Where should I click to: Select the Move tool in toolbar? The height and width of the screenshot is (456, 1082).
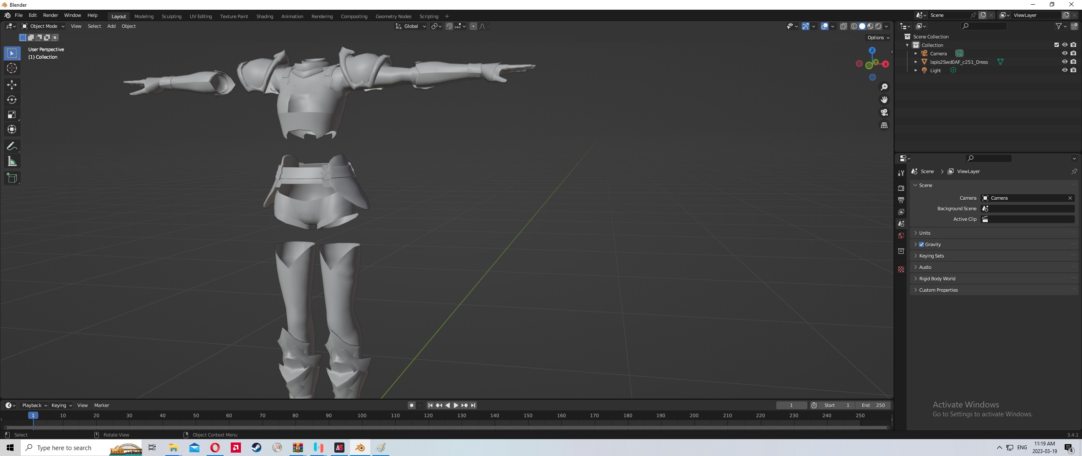click(x=12, y=85)
